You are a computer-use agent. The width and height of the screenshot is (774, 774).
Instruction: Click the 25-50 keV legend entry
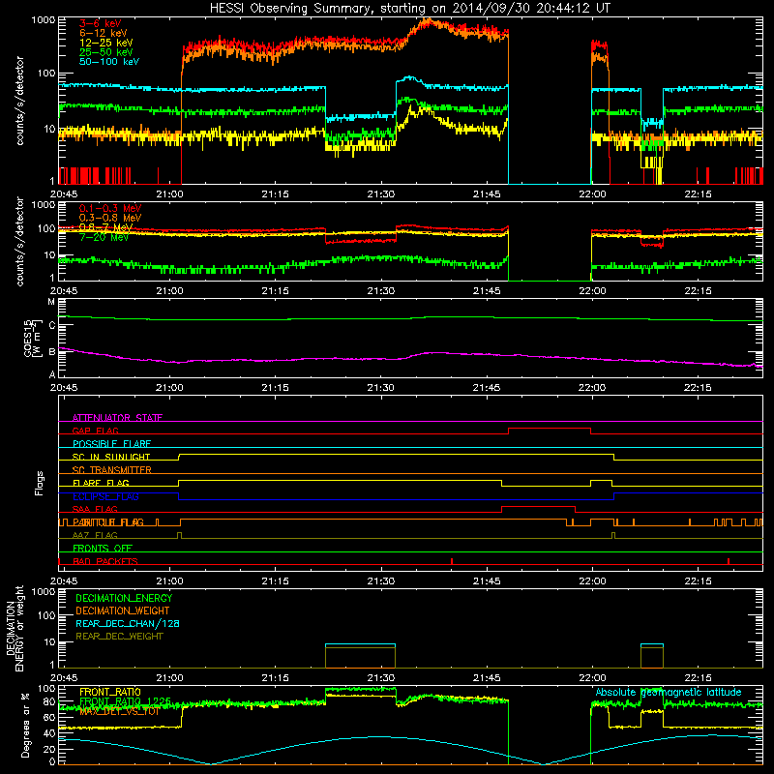click(x=105, y=52)
